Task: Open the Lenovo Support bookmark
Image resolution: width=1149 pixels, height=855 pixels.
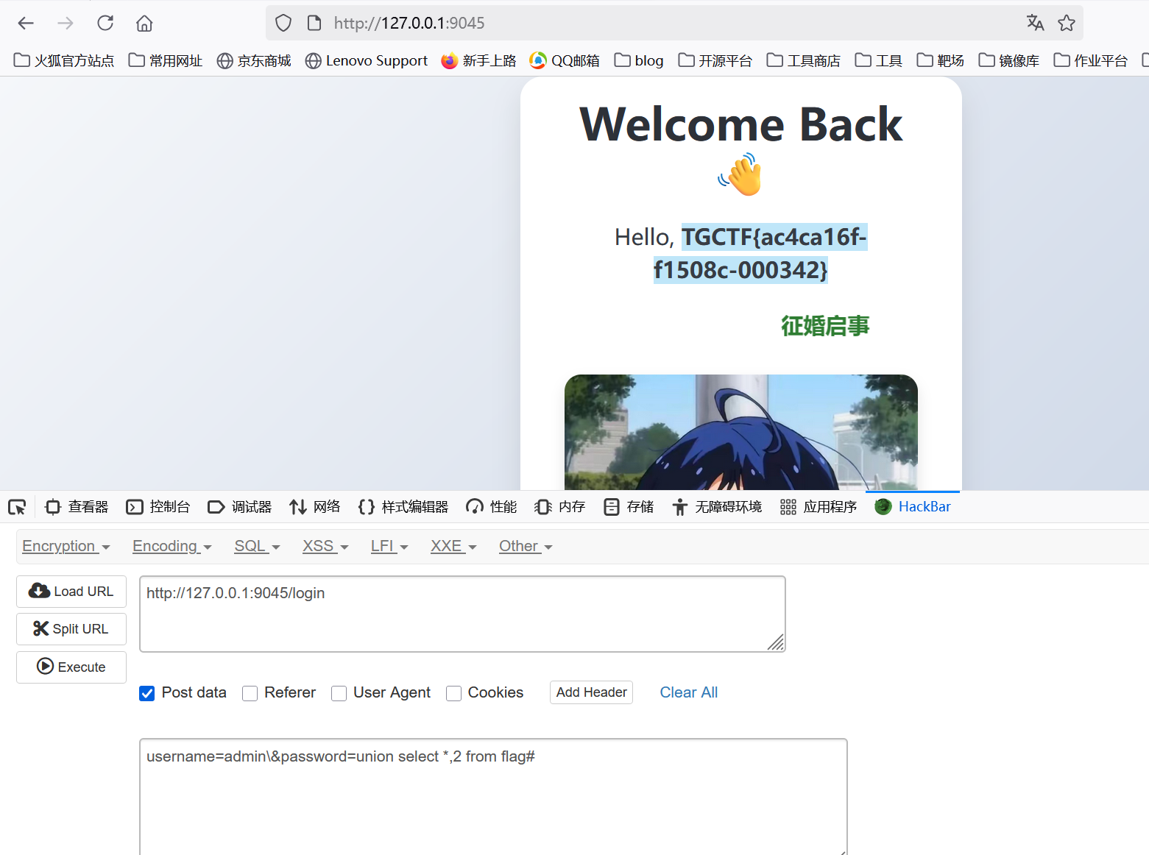Action: point(367,60)
